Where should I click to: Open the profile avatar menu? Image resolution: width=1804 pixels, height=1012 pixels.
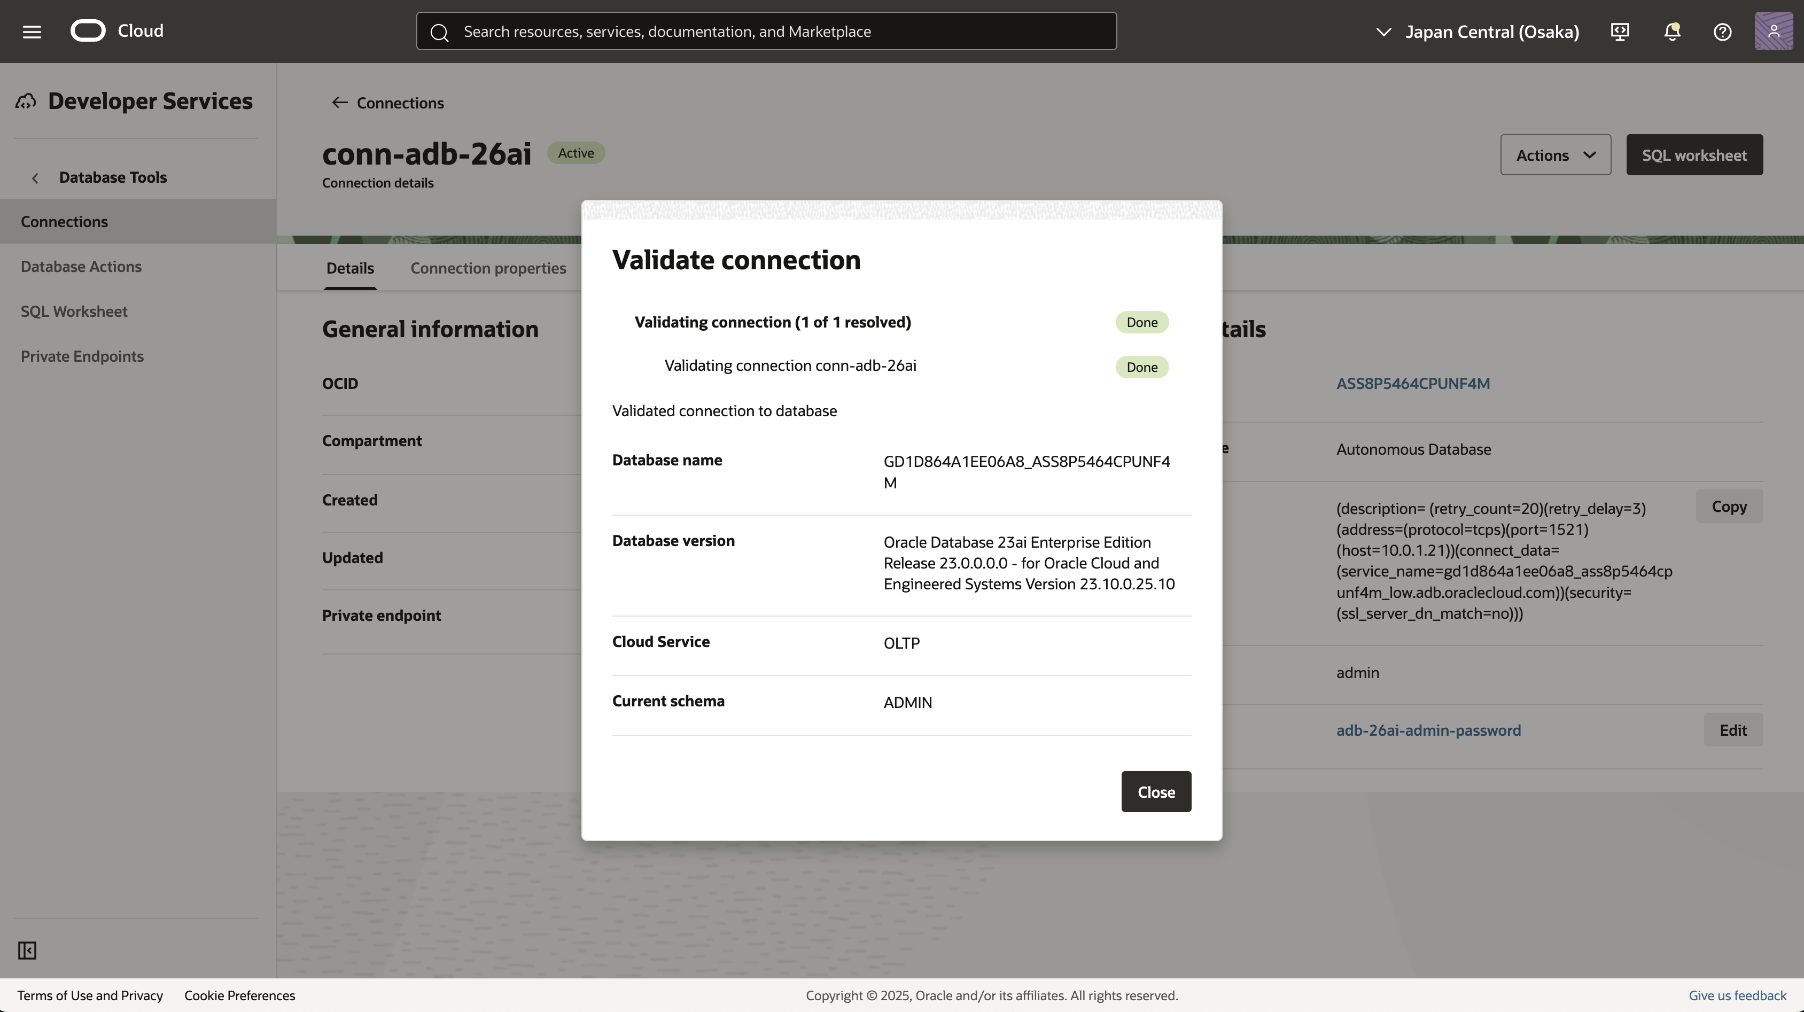[x=1773, y=31]
